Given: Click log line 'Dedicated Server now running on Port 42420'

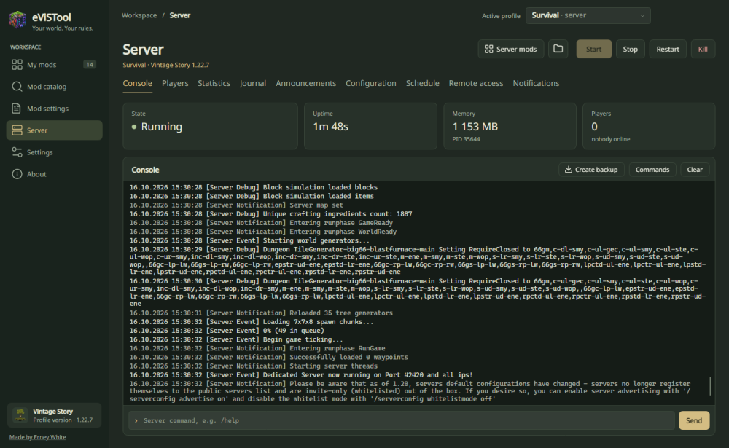Looking at the screenshot, I should point(301,375).
